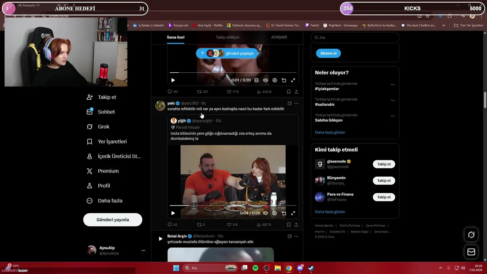View analytics showing 887 B views
487x274 pixels.
click(x=264, y=225)
